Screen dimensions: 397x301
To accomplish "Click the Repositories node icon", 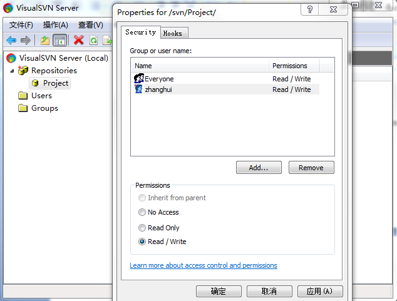I will [23, 70].
